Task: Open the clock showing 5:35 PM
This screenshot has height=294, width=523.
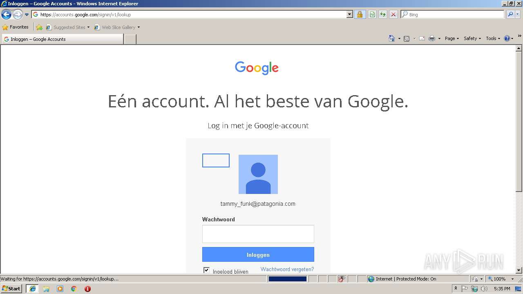Action: pos(502,289)
